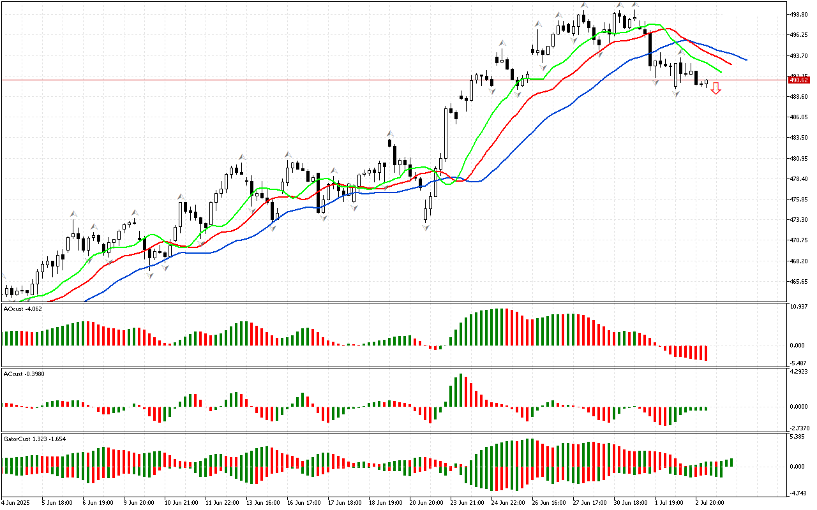Image resolution: width=817 pixels, height=510 pixels.
Task: Click the 4 Jun 2025 date label
Action: 16,502
